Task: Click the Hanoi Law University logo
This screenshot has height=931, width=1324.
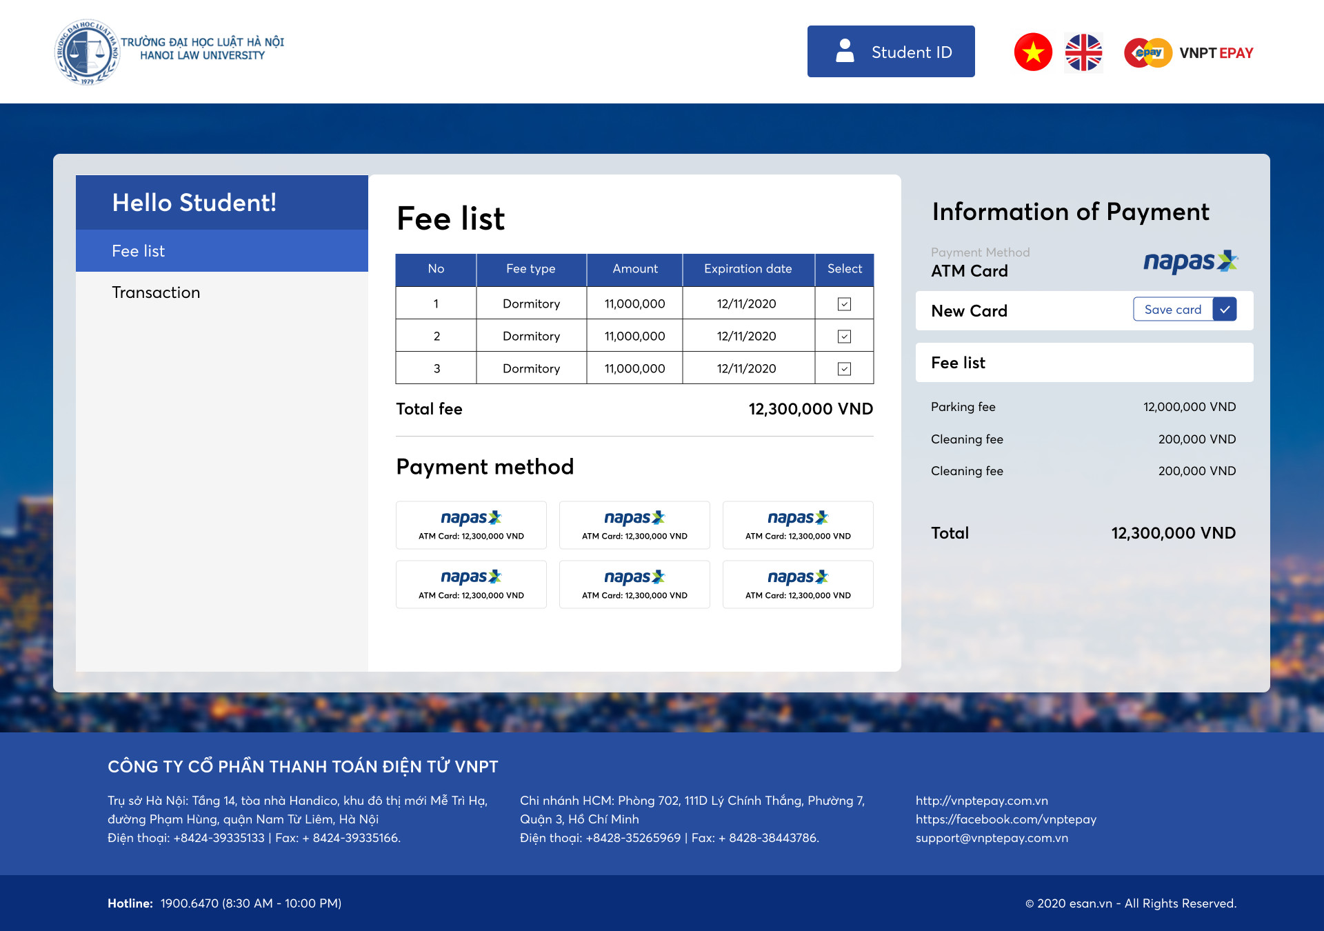Action: coord(169,52)
